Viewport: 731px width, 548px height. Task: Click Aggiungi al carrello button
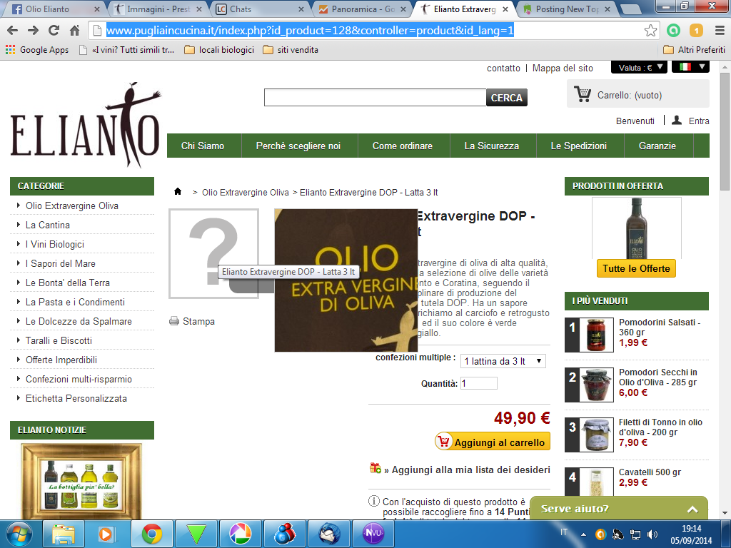click(x=493, y=442)
